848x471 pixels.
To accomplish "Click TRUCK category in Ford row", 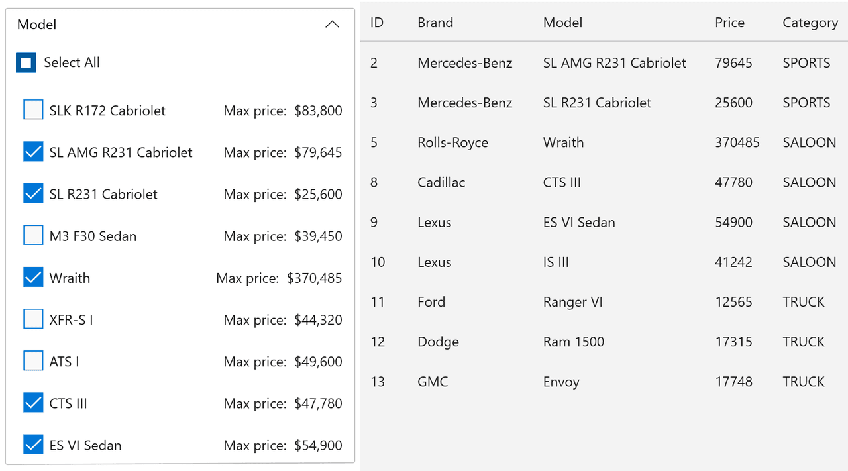I will tap(804, 302).
